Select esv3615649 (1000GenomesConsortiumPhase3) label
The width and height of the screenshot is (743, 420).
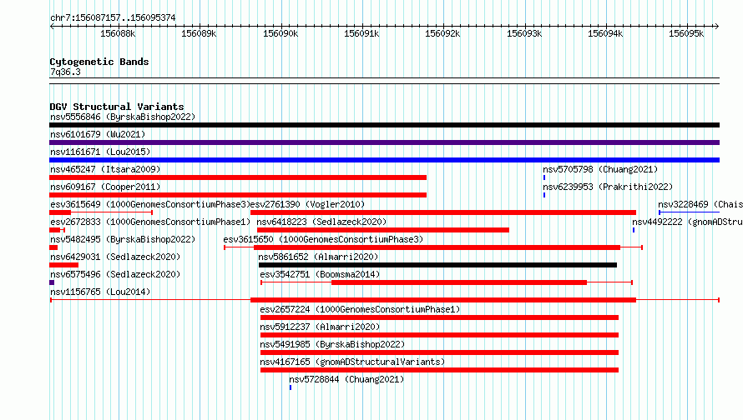(x=150, y=204)
